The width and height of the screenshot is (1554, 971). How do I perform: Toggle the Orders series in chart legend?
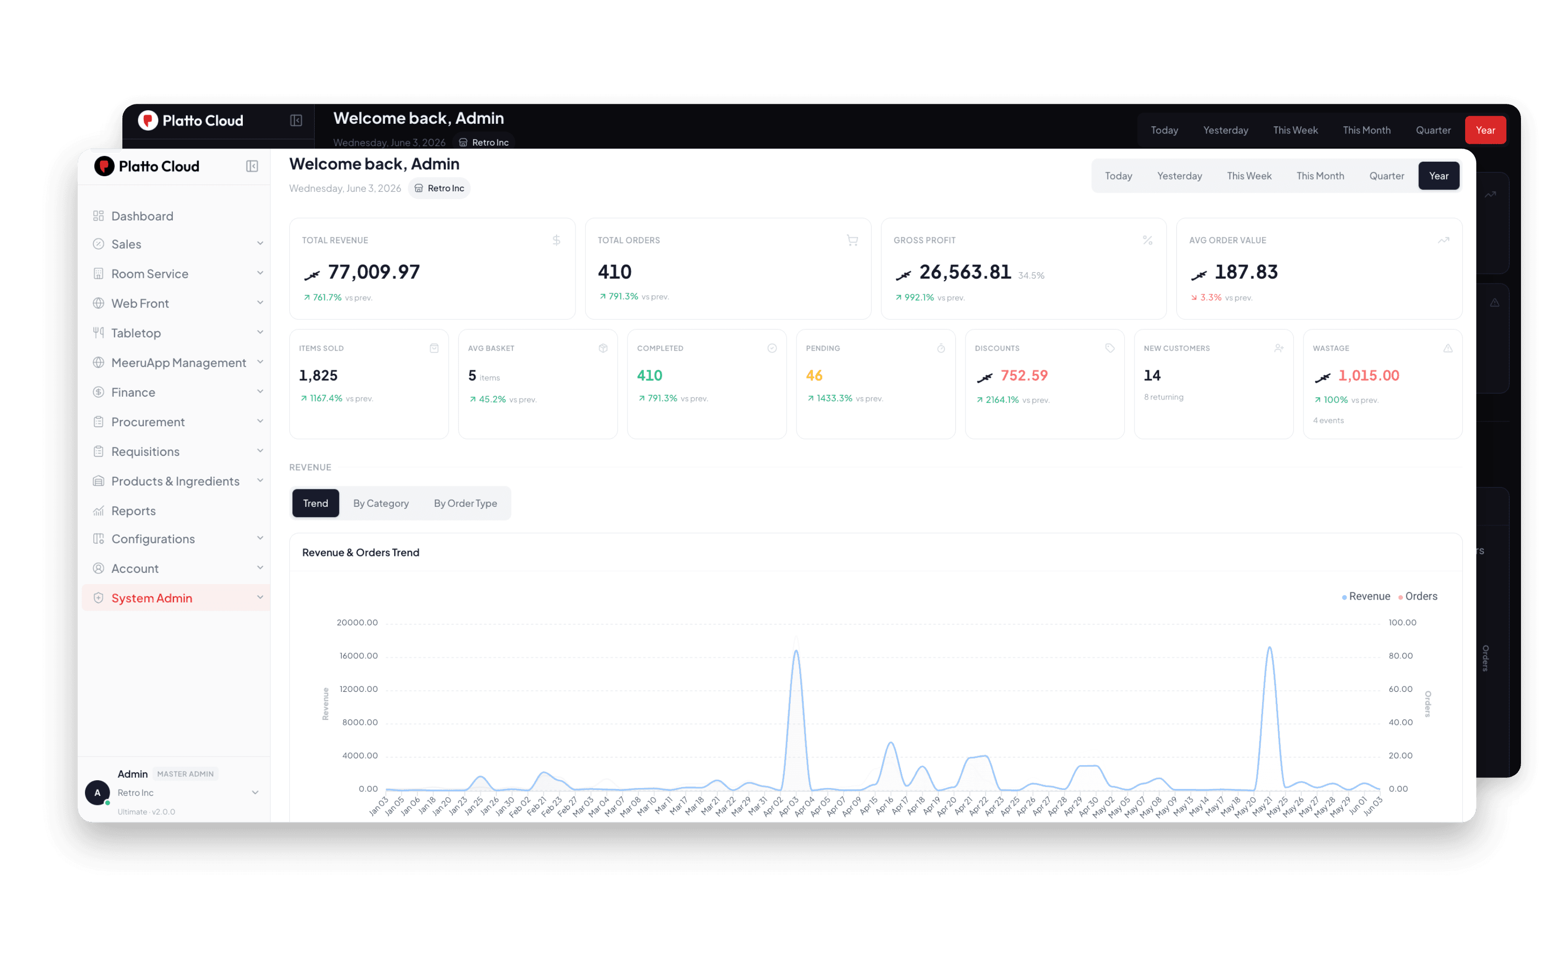[x=1417, y=596]
